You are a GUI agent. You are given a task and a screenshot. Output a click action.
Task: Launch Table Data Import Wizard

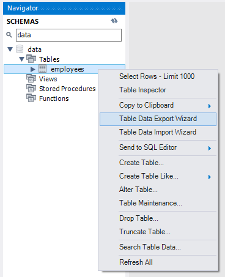(x=158, y=132)
